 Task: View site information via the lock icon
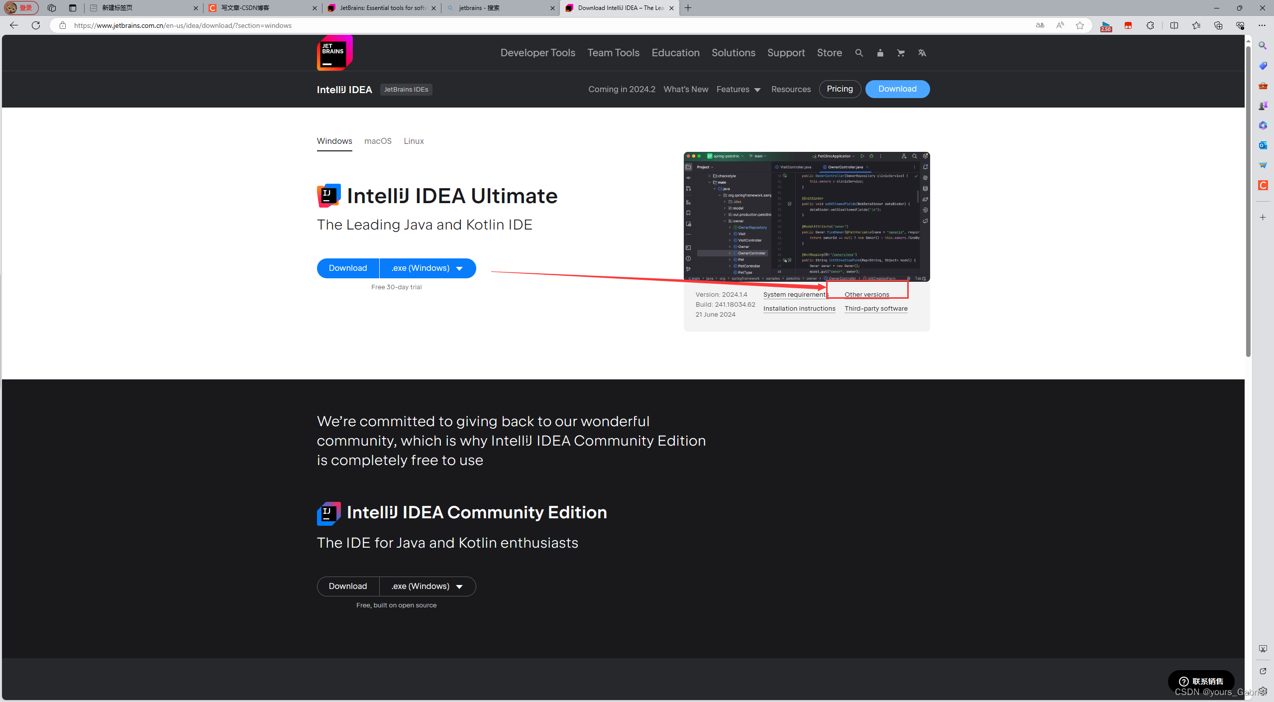point(62,25)
